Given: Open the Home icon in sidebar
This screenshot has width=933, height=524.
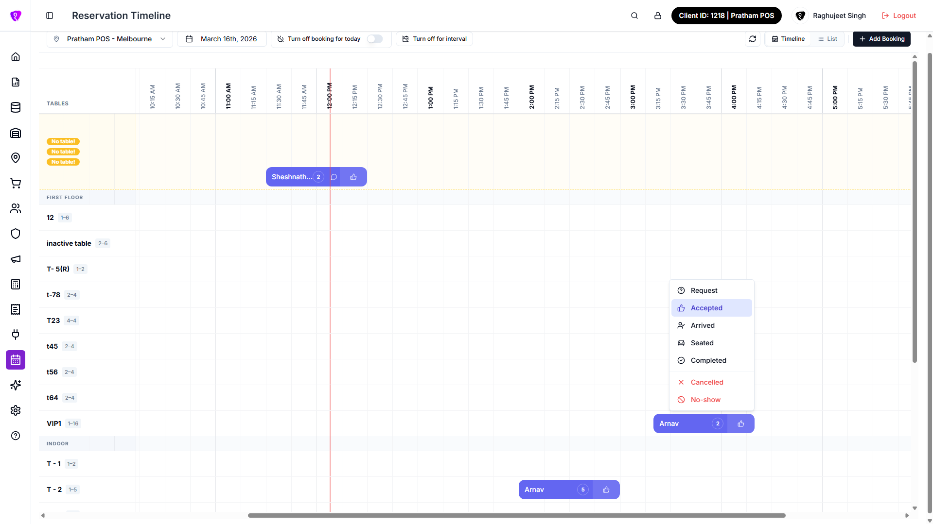Looking at the screenshot, I should [x=16, y=57].
